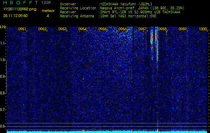Click the 0957 time axis label
The image size is (210, 133).
pos(143,29)
